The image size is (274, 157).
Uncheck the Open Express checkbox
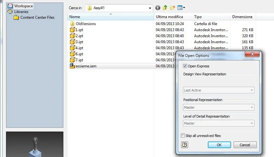click(185, 66)
